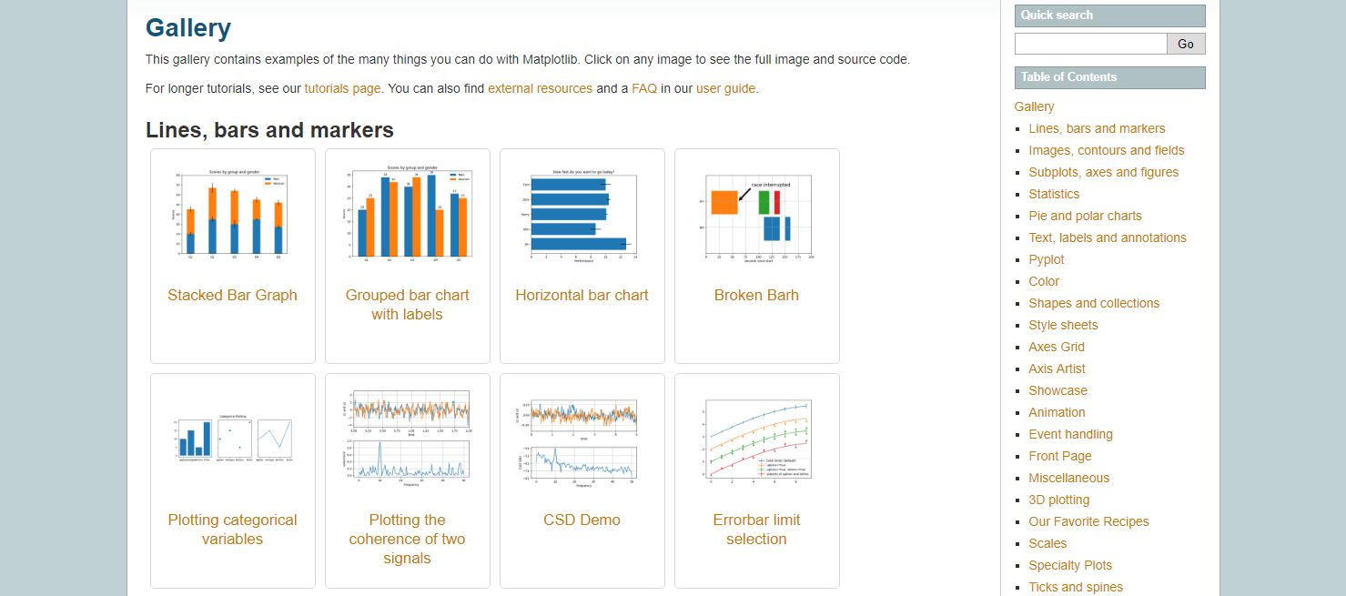Click the Errorbar limit selection caption link
Viewport: 1346px width, 596px height.
pyautogui.click(x=756, y=530)
